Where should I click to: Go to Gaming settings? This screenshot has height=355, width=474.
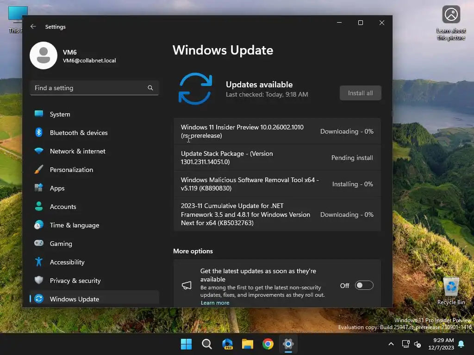click(x=94, y=244)
